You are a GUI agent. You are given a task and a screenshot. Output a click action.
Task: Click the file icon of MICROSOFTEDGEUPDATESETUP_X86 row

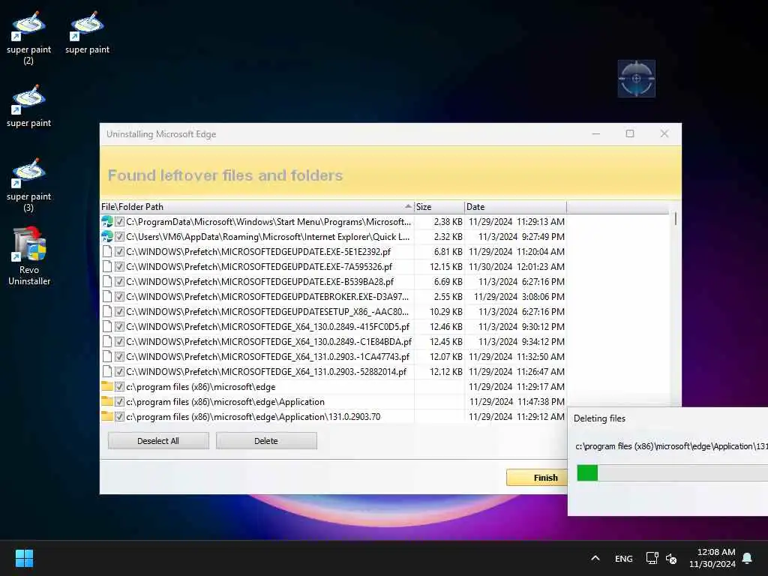[x=106, y=311]
